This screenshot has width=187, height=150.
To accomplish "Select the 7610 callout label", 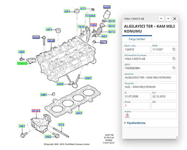I will point(81,26).
